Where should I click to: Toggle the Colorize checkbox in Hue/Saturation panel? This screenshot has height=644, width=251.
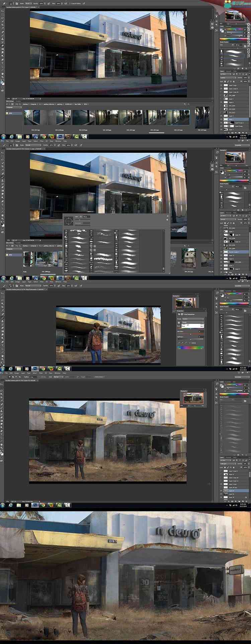coord(190,343)
